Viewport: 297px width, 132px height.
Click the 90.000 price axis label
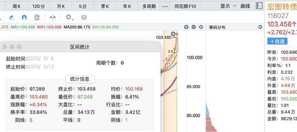[x=193, y=115]
